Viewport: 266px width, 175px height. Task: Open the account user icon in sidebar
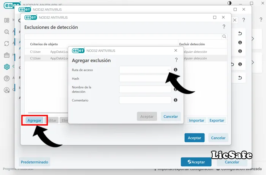click(6, 90)
